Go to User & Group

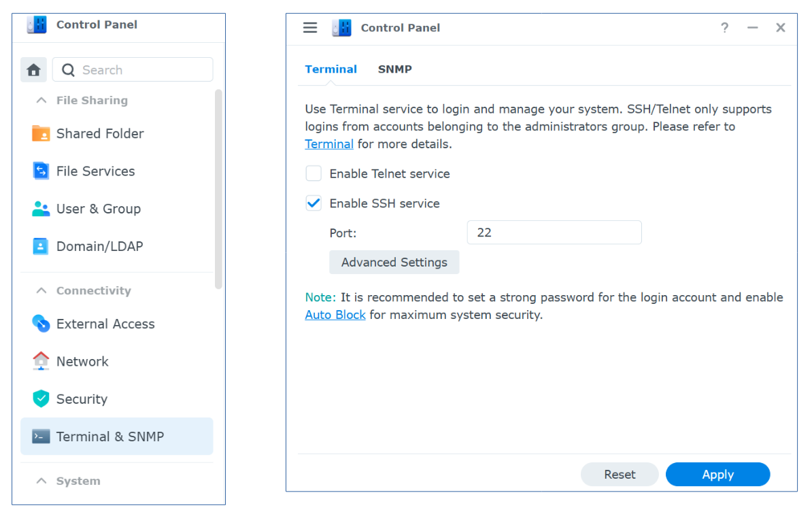(98, 209)
